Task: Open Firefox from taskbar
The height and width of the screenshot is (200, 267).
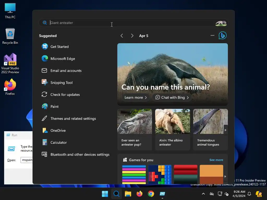Action: (x=139, y=194)
